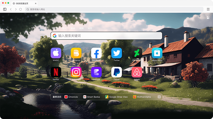The image size is (213, 119).
Task: Select the 图片 search tab
Action: tap(64, 28)
